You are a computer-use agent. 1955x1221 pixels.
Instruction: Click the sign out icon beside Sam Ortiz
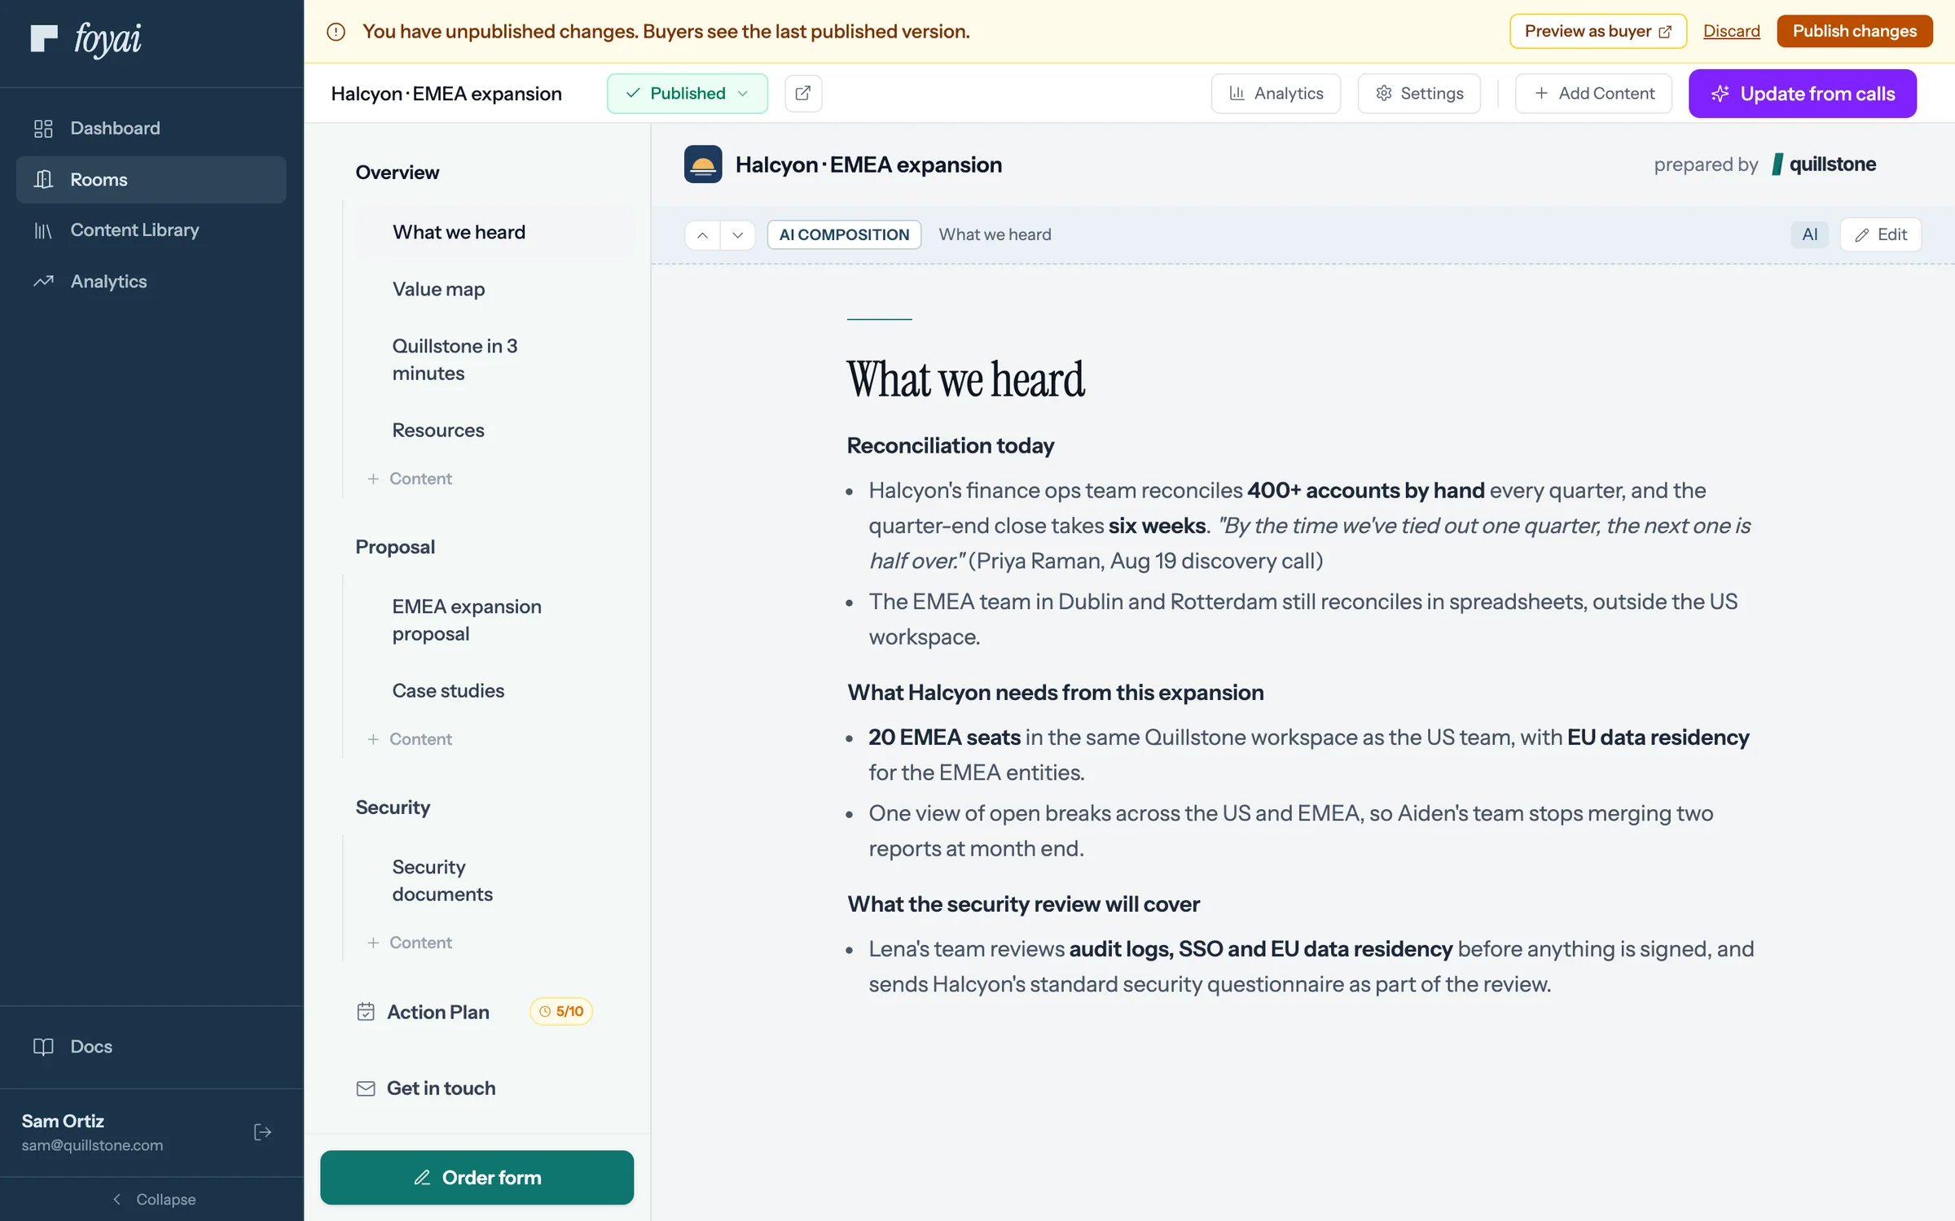[262, 1132]
